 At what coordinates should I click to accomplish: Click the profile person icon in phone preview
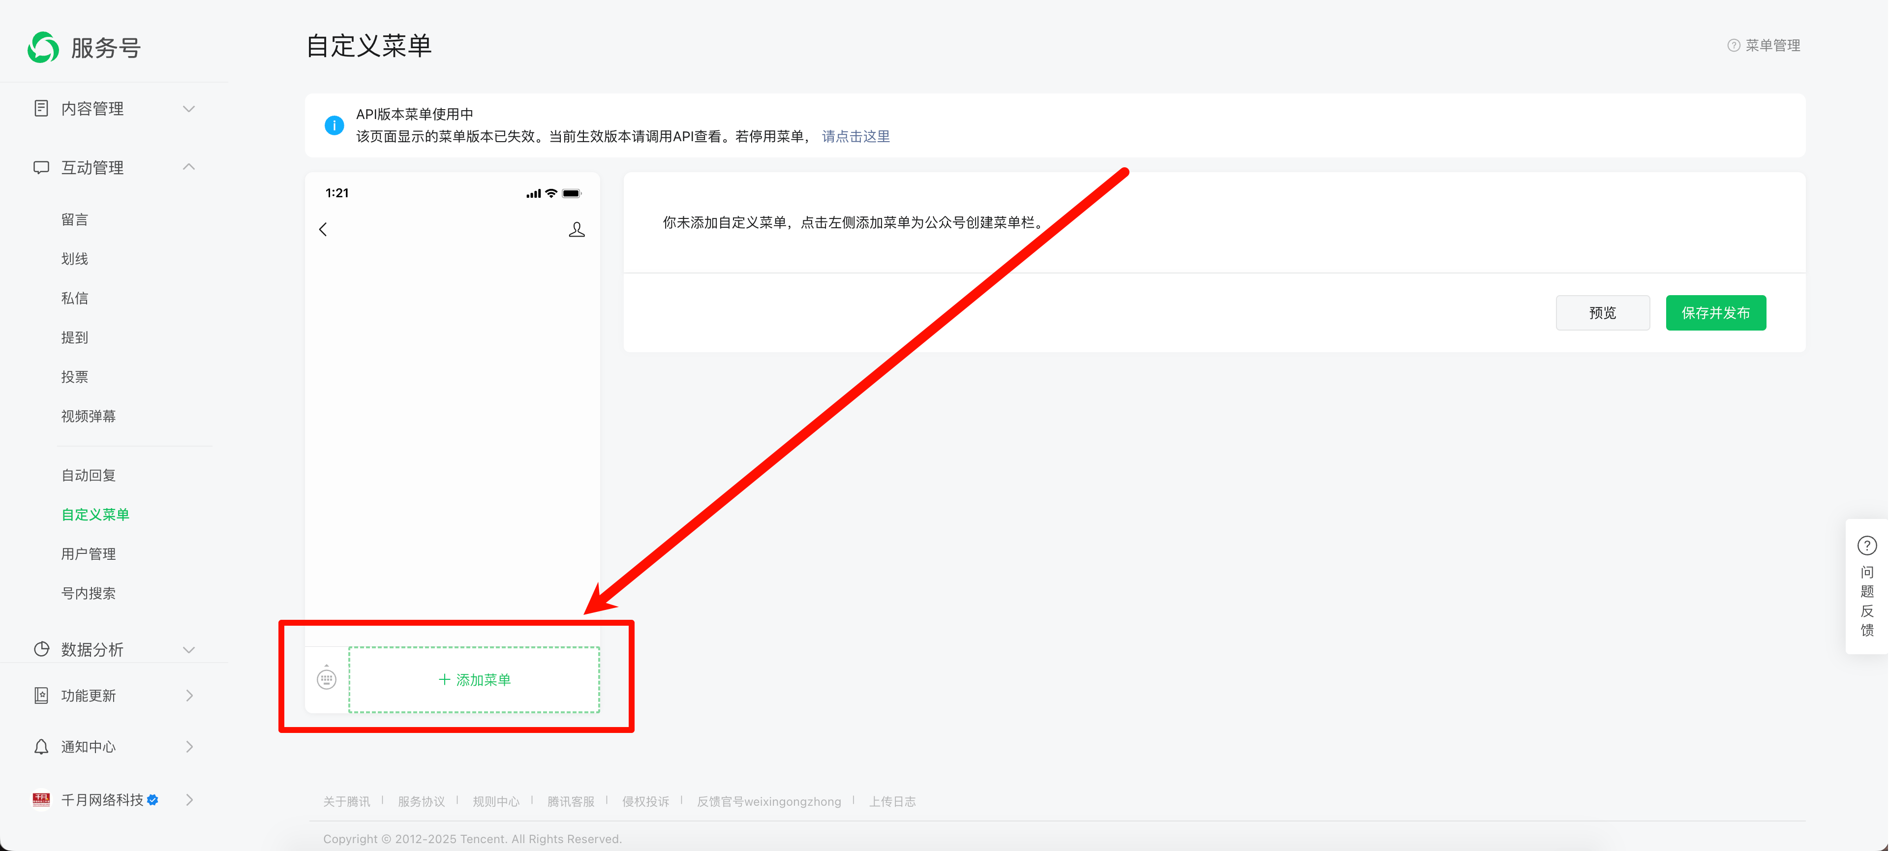(x=577, y=229)
